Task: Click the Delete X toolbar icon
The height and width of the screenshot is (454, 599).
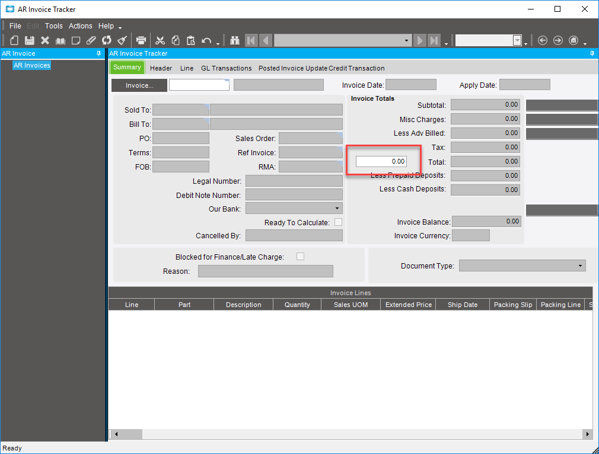Action: (45, 40)
